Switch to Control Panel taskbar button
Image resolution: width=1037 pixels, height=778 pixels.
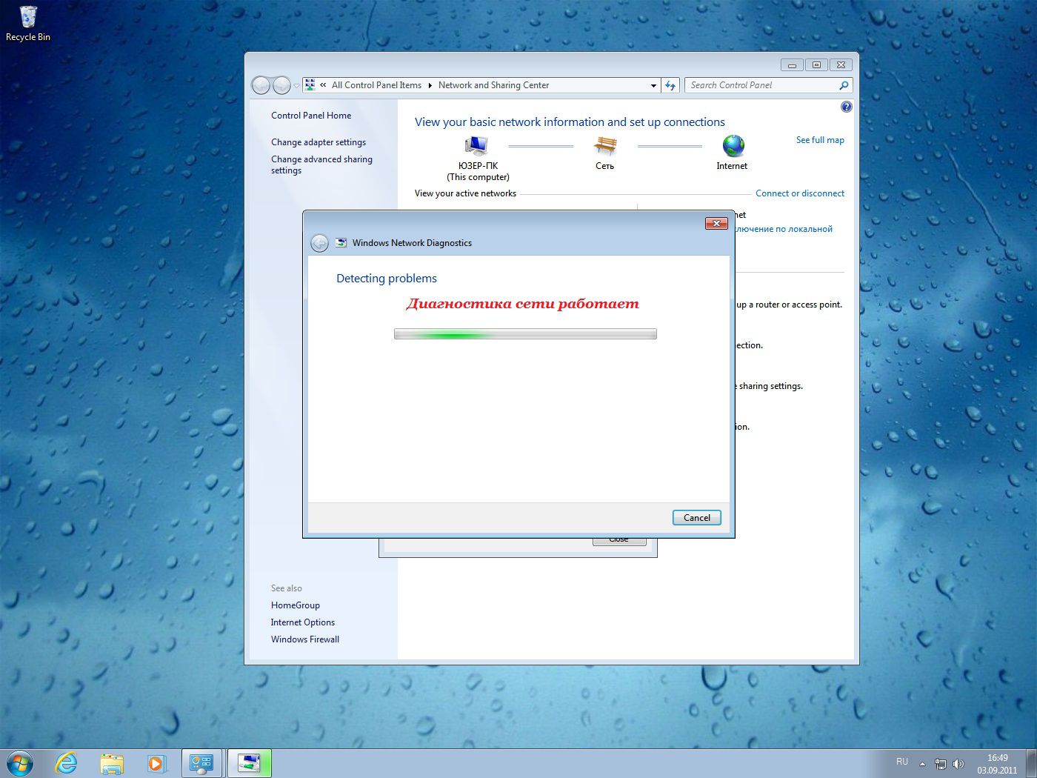[x=201, y=763]
